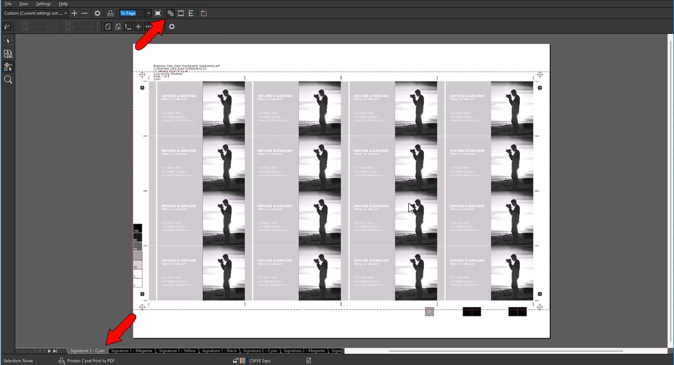Go to the next page arrow

(x=49, y=350)
